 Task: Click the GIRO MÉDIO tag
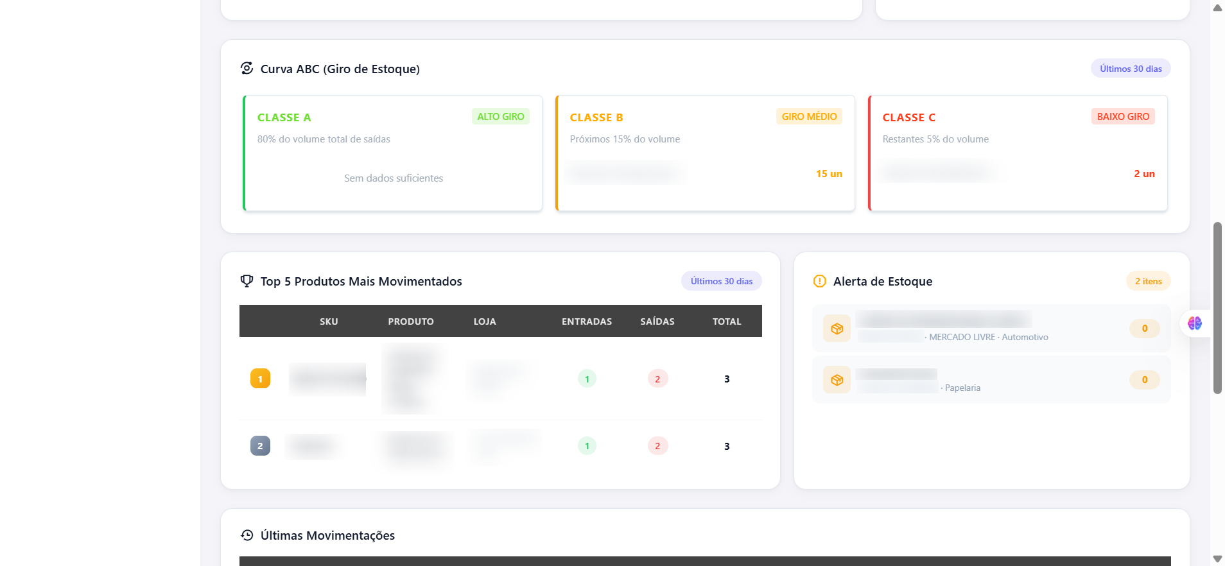click(809, 116)
